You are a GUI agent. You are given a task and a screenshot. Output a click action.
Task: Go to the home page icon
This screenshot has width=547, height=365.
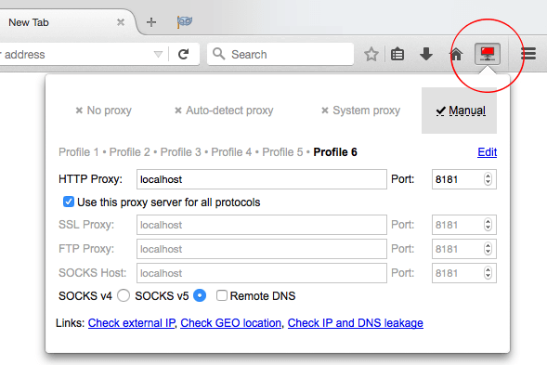coord(456,54)
